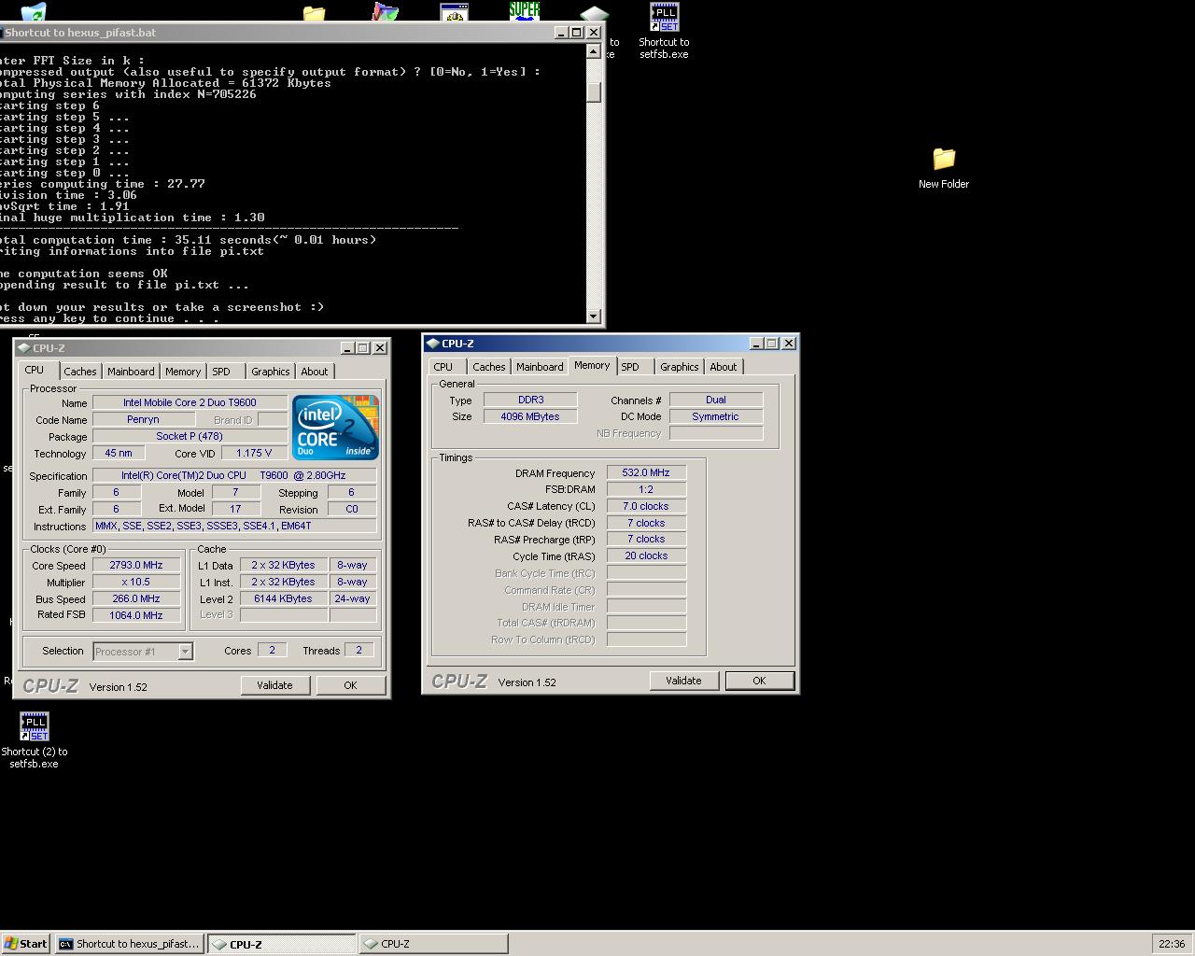Click the Instructions MMX, SSE list field
This screenshot has width=1195, height=956.
point(234,526)
